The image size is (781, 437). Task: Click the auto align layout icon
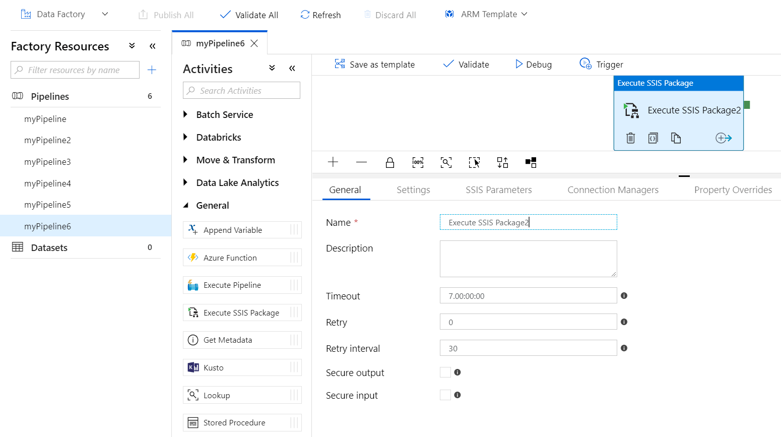click(502, 162)
